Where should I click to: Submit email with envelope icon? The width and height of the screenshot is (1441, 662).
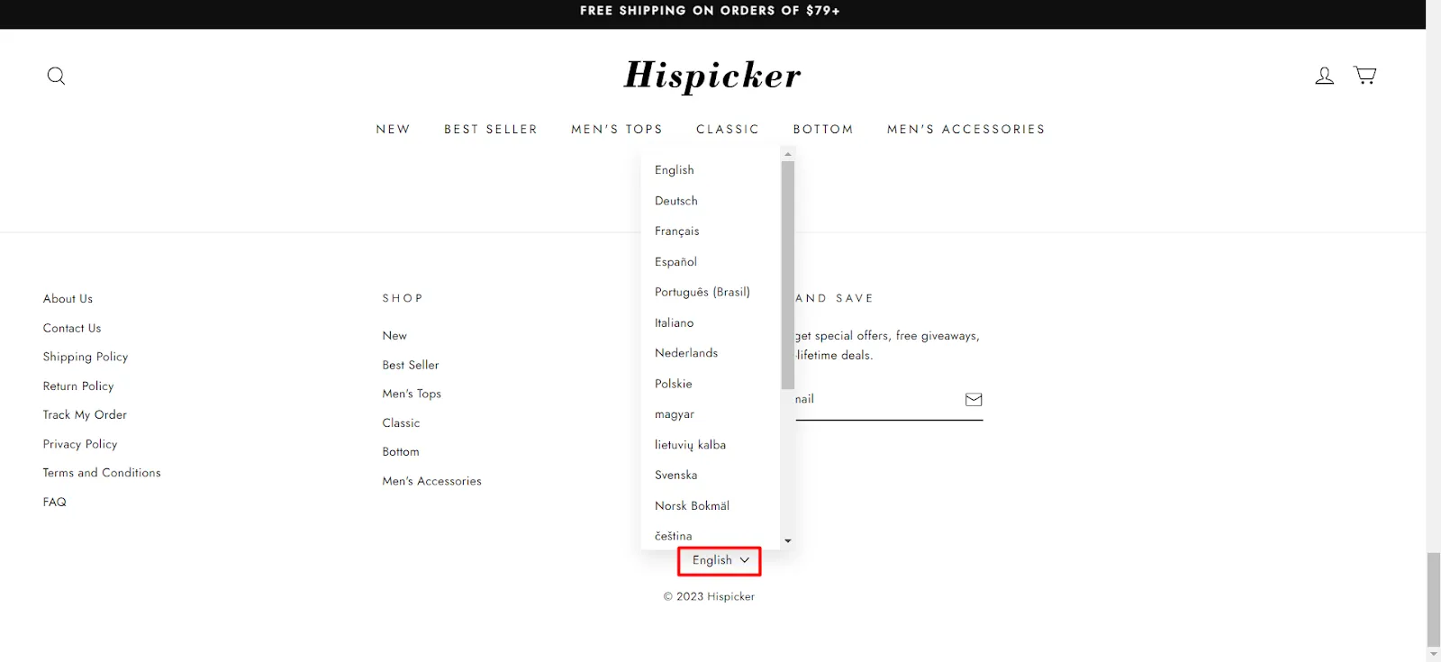(974, 399)
